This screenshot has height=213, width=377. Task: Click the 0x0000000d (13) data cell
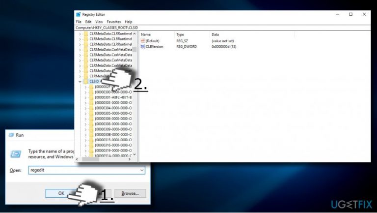pos(224,47)
